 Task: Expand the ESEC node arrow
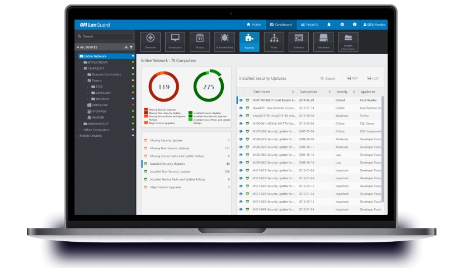click(x=88, y=87)
